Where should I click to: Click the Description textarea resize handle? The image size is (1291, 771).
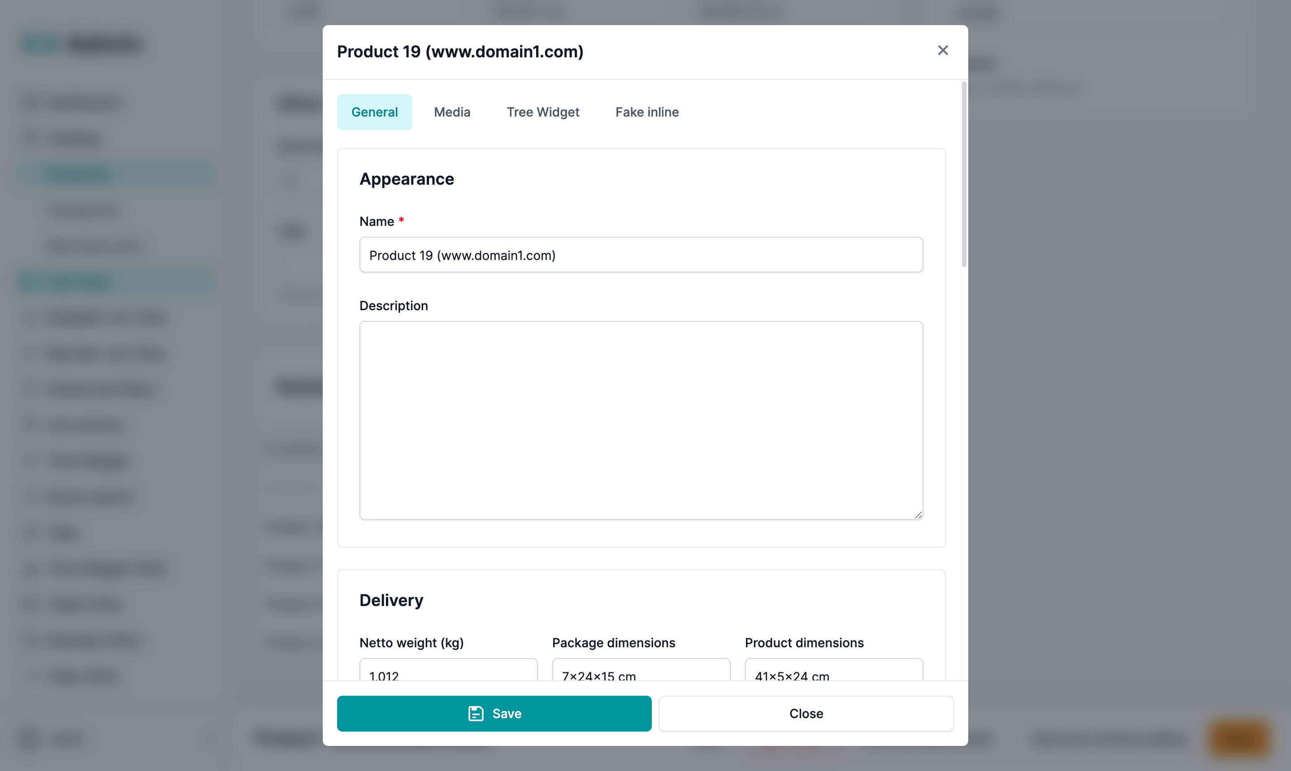[x=918, y=514]
